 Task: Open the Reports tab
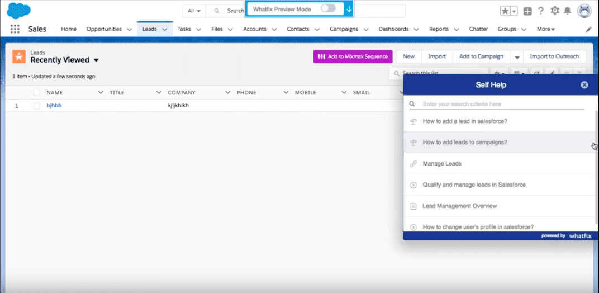pyautogui.click(x=439, y=29)
